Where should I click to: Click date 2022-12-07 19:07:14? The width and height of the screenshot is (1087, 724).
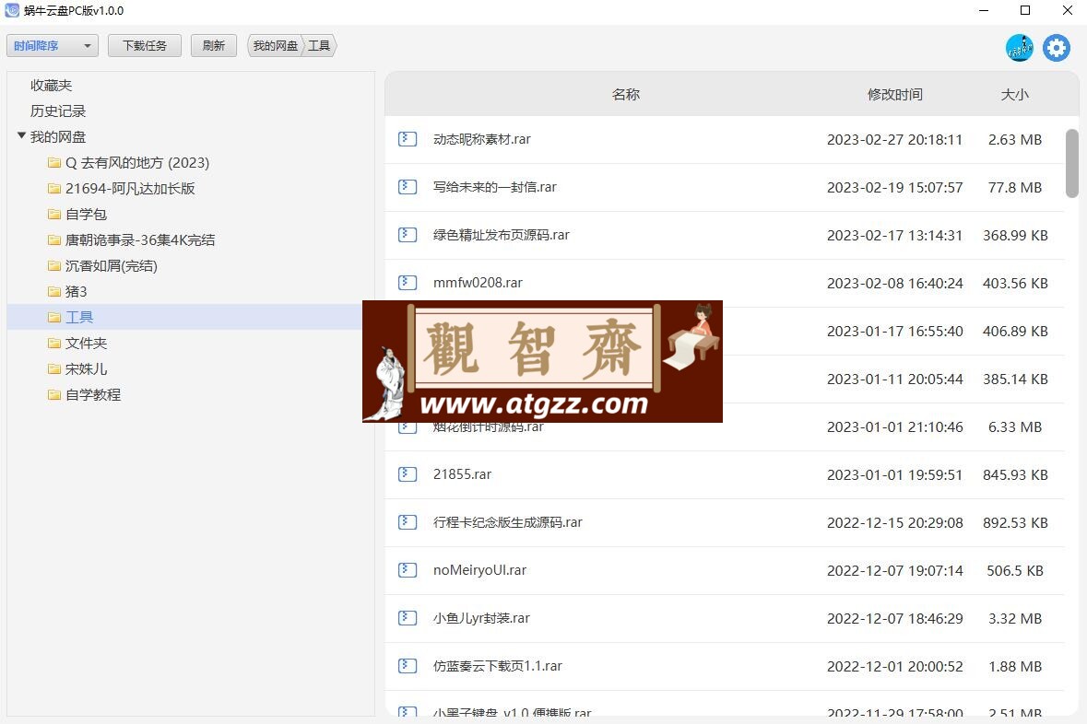point(895,570)
